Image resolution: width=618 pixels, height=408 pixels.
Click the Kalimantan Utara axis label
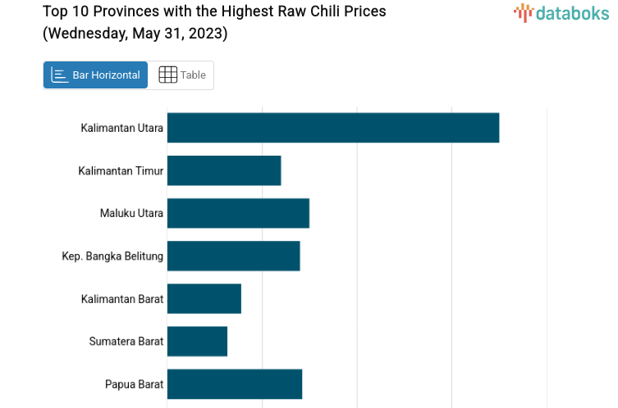point(121,128)
